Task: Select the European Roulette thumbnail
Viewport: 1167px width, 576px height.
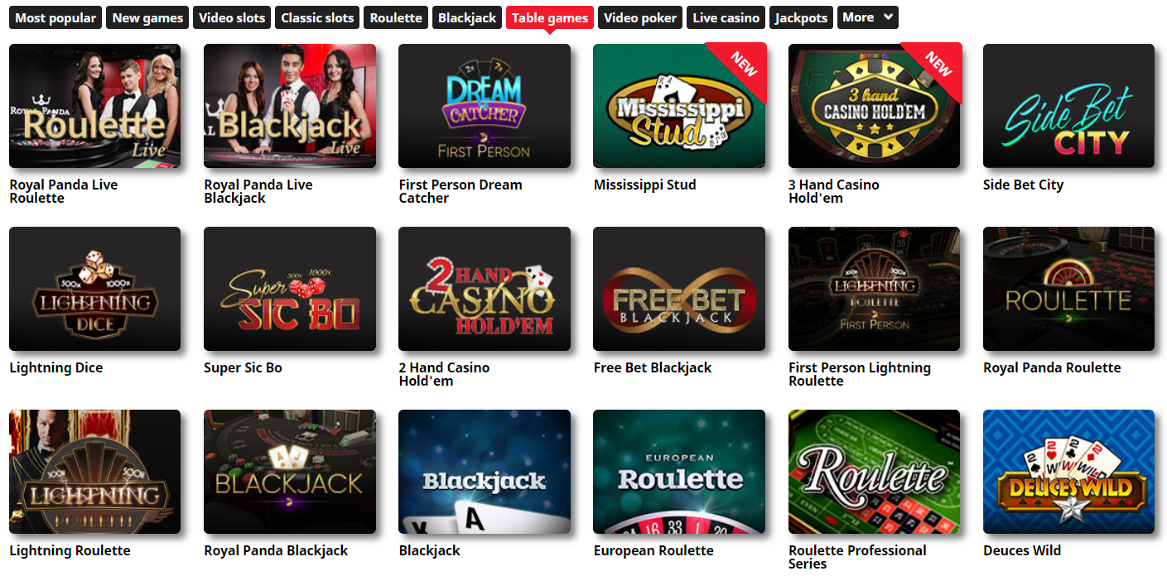Action: (x=679, y=472)
